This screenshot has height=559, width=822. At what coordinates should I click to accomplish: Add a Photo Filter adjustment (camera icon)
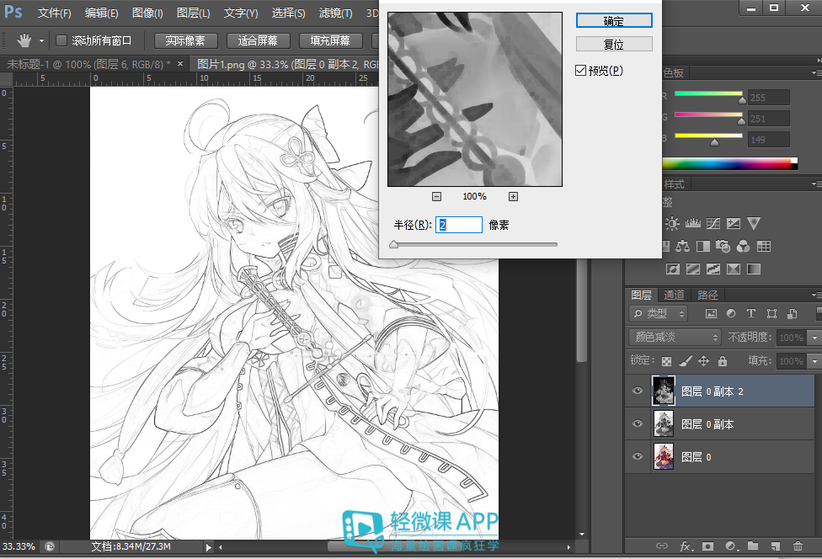723,246
